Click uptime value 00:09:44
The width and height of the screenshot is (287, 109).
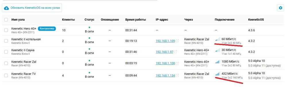tap(131, 76)
